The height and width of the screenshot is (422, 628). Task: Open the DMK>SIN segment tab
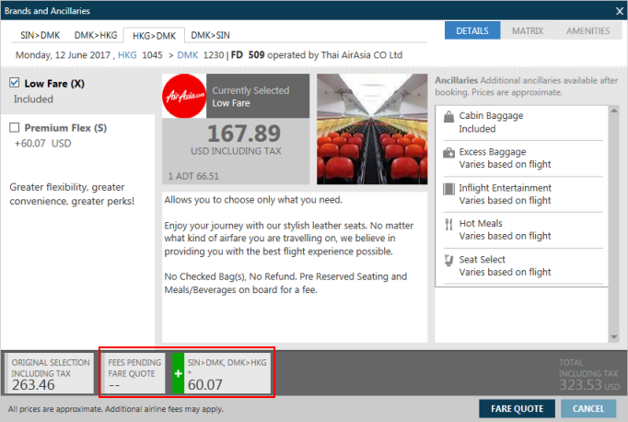209,35
